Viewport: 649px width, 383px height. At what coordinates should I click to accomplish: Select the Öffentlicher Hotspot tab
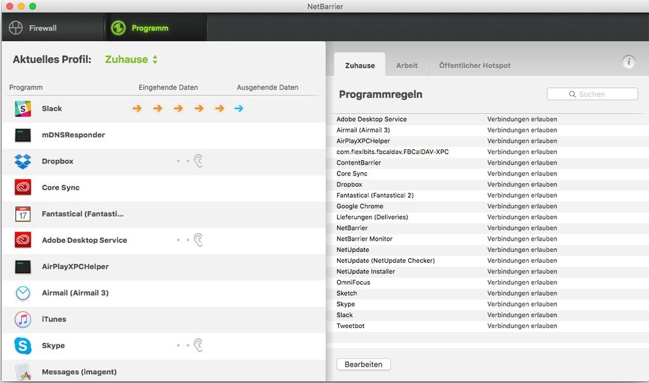tap(475, 65)
